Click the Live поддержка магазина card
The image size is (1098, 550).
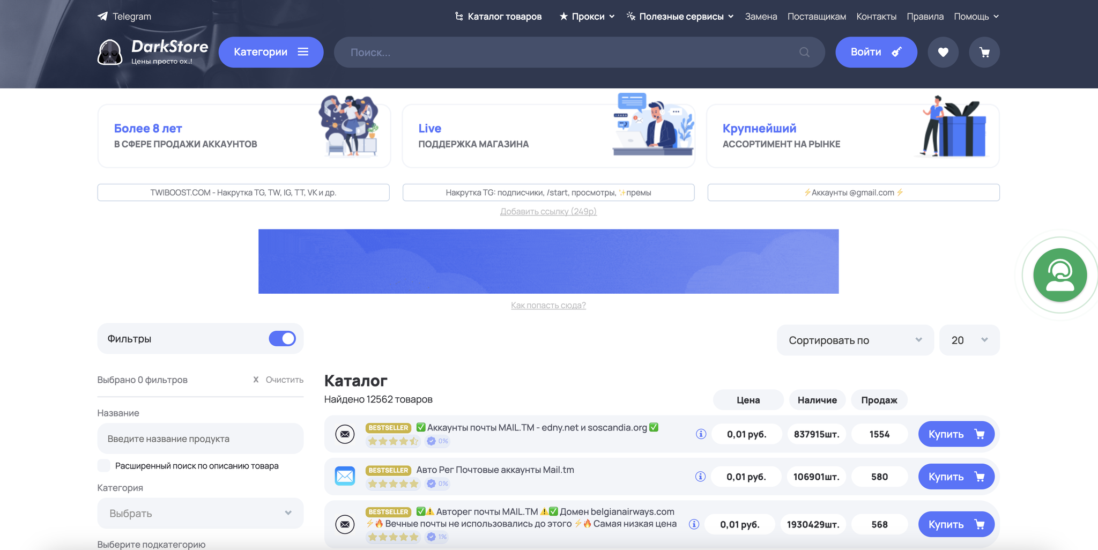(x=548, y=136)
